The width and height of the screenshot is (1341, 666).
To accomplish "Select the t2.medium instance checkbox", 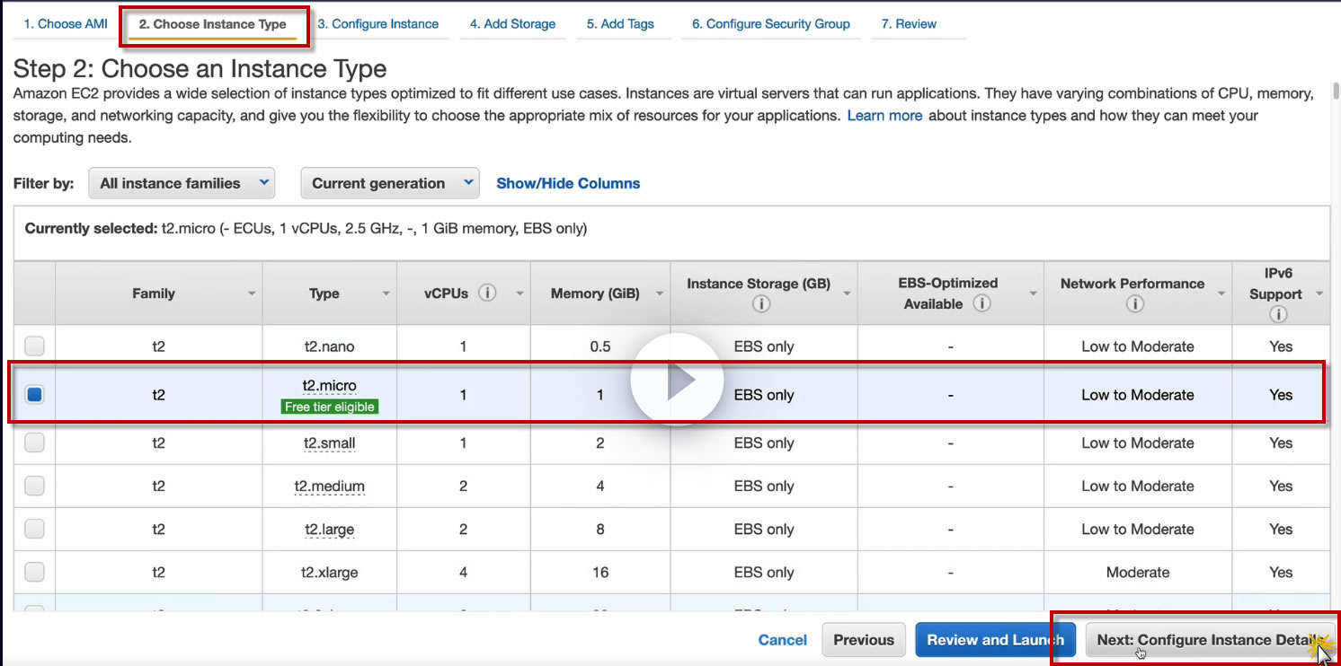I will [x=34, y=486].
